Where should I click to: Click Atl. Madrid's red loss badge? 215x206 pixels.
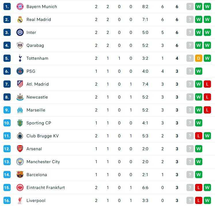[x=207, y=84]
